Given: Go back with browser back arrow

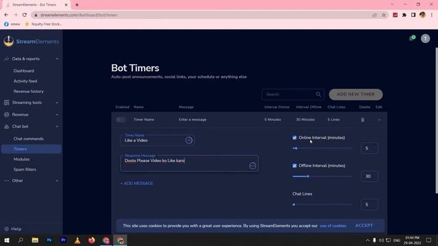Looking at the screenshot, I should coord(6,15).
